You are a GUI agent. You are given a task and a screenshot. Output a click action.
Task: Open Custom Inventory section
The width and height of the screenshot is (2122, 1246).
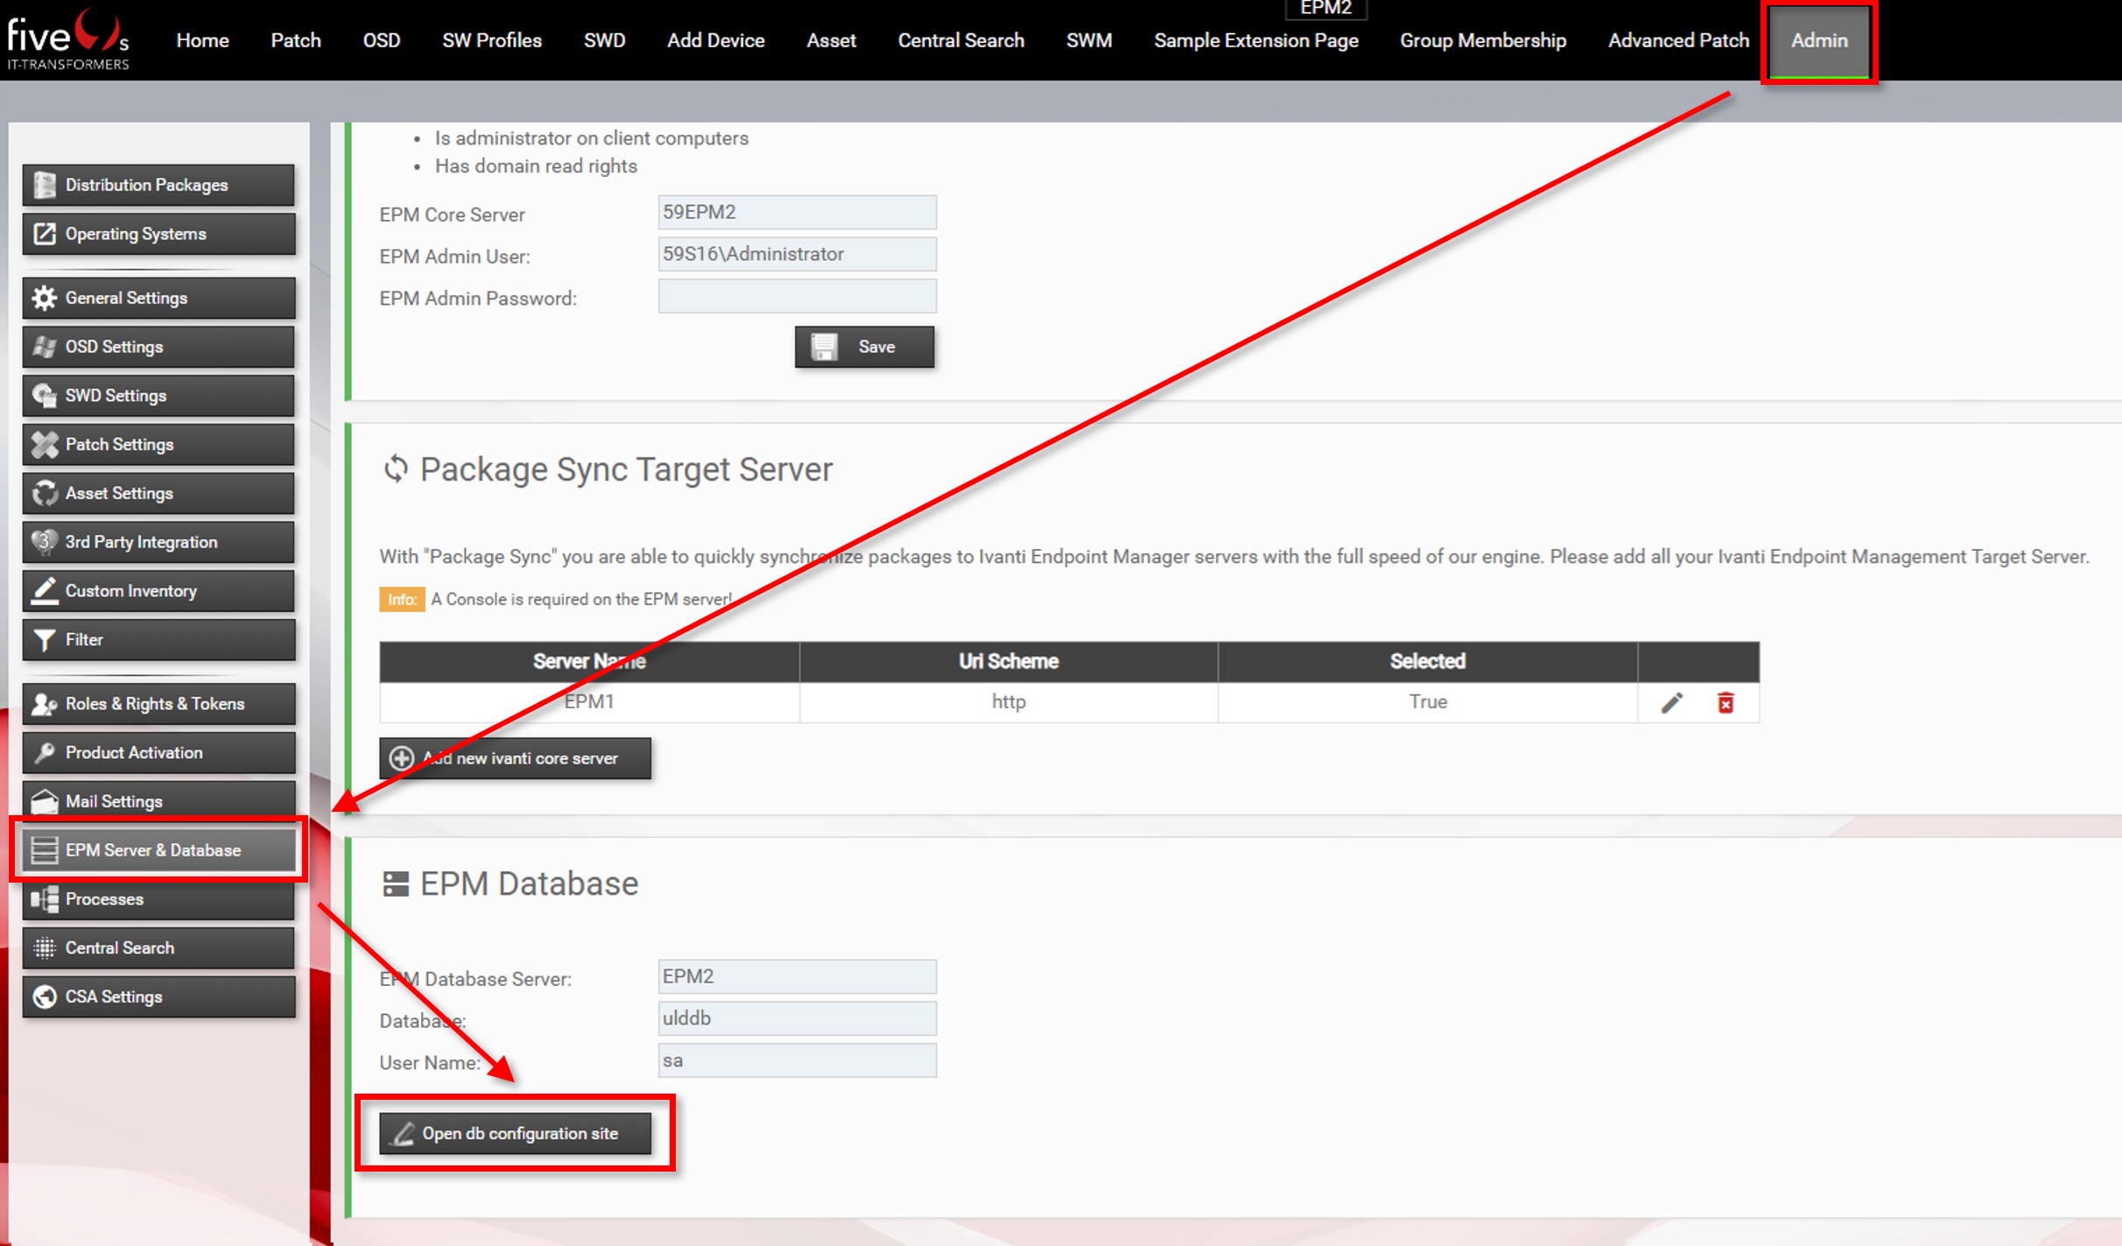tap(158, 591)
